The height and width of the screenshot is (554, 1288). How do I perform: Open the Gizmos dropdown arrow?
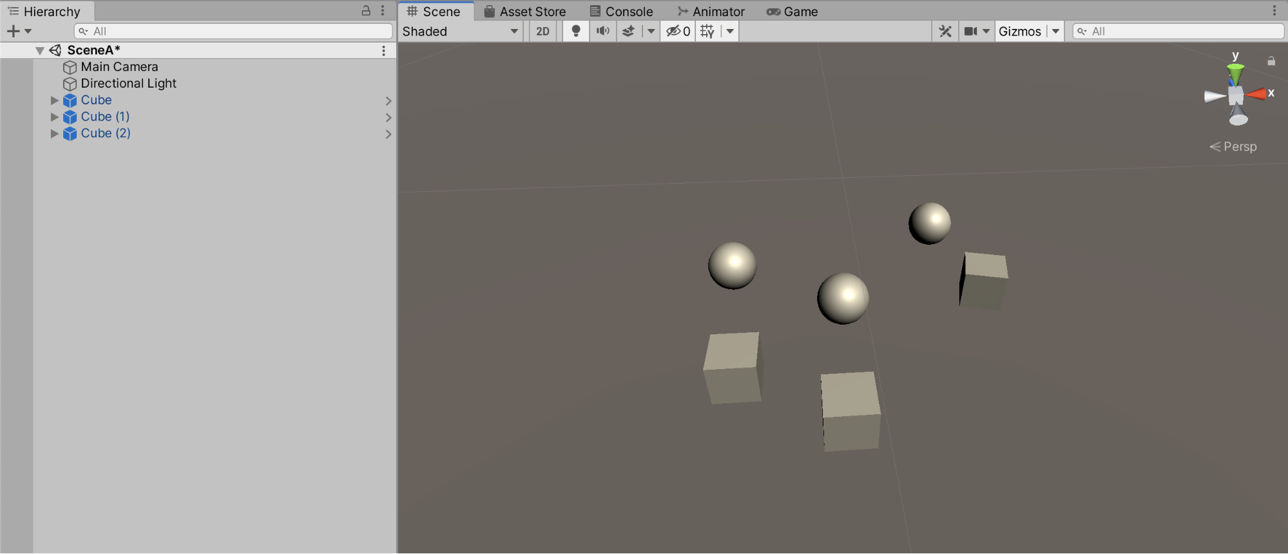(x=1055, y=31)
